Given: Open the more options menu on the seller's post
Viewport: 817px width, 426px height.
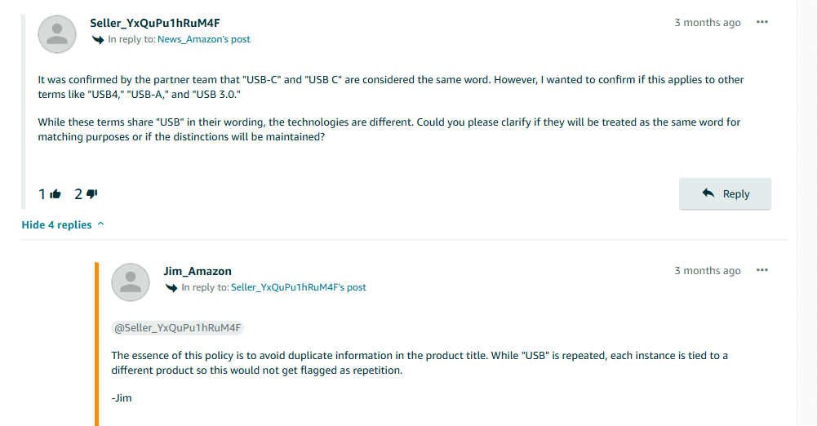Looking at the screenshot, I should (762, 22).
